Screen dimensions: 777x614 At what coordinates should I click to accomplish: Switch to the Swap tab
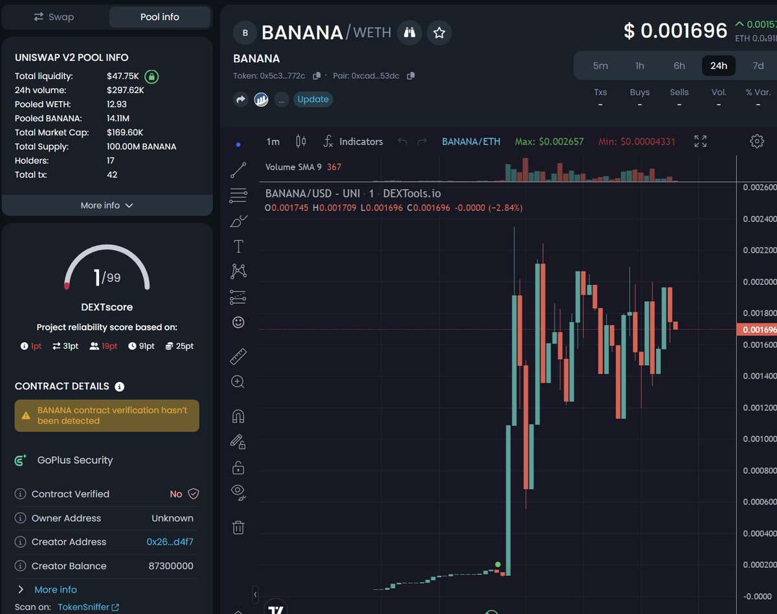coord(54,17)
